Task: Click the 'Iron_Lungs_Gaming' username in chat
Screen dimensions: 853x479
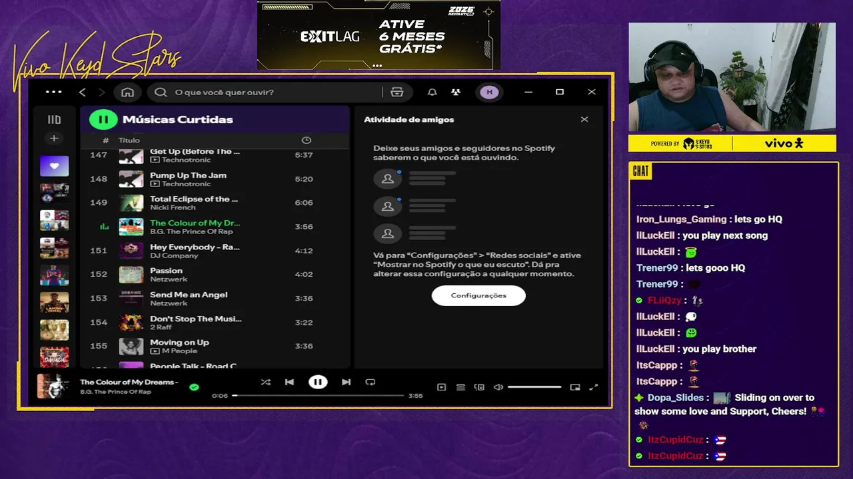Action: click(681, 220)
